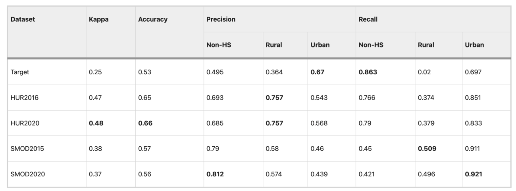Screen dimensions: 516x191
Task: Click the Kappa column header
Action: coord(99,19)
